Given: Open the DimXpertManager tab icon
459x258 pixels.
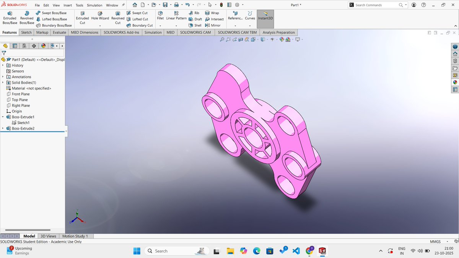Looking at the screenshot, I should pos(34,46).
